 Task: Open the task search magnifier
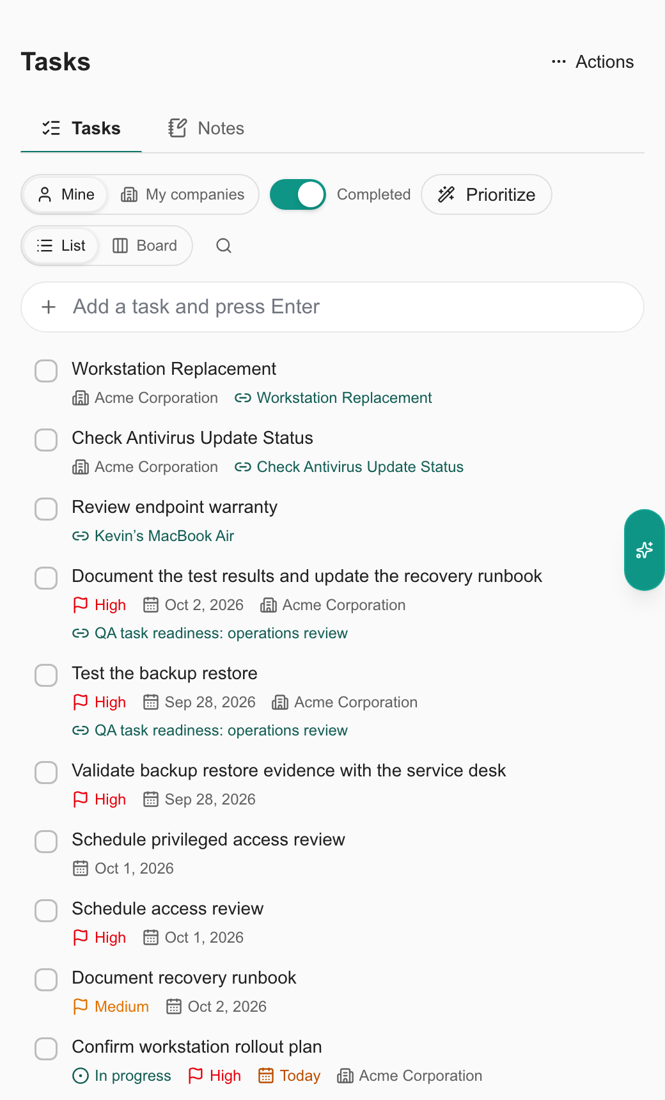[x=224, y=246]
